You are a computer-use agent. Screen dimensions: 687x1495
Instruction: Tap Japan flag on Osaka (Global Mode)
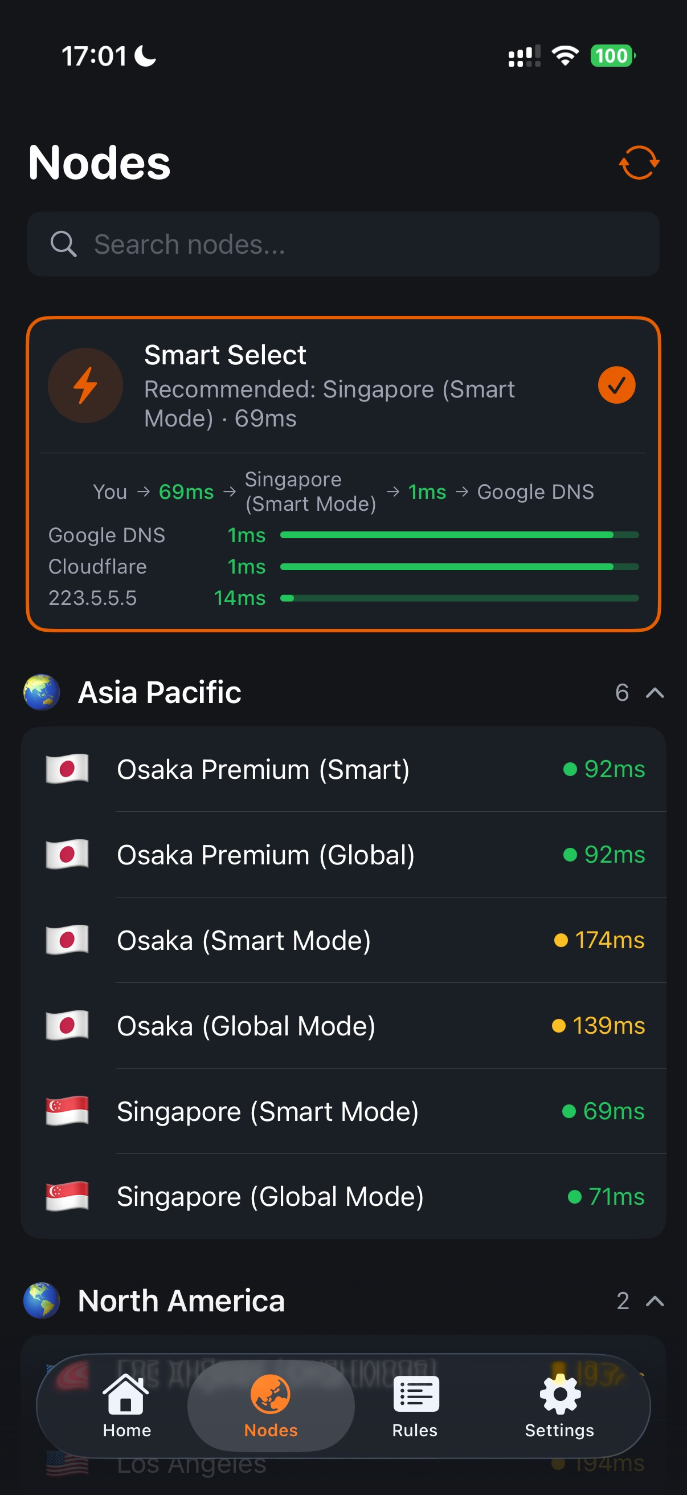coord(67,1026)
